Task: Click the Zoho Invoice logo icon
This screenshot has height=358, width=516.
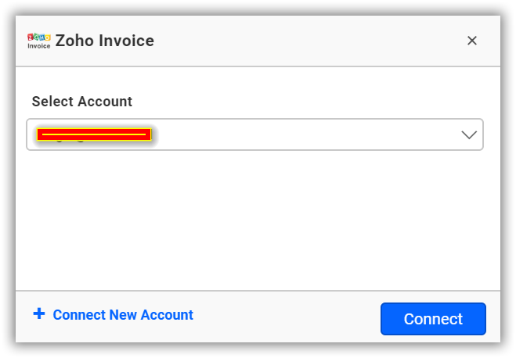Action: tap(39, 41)
